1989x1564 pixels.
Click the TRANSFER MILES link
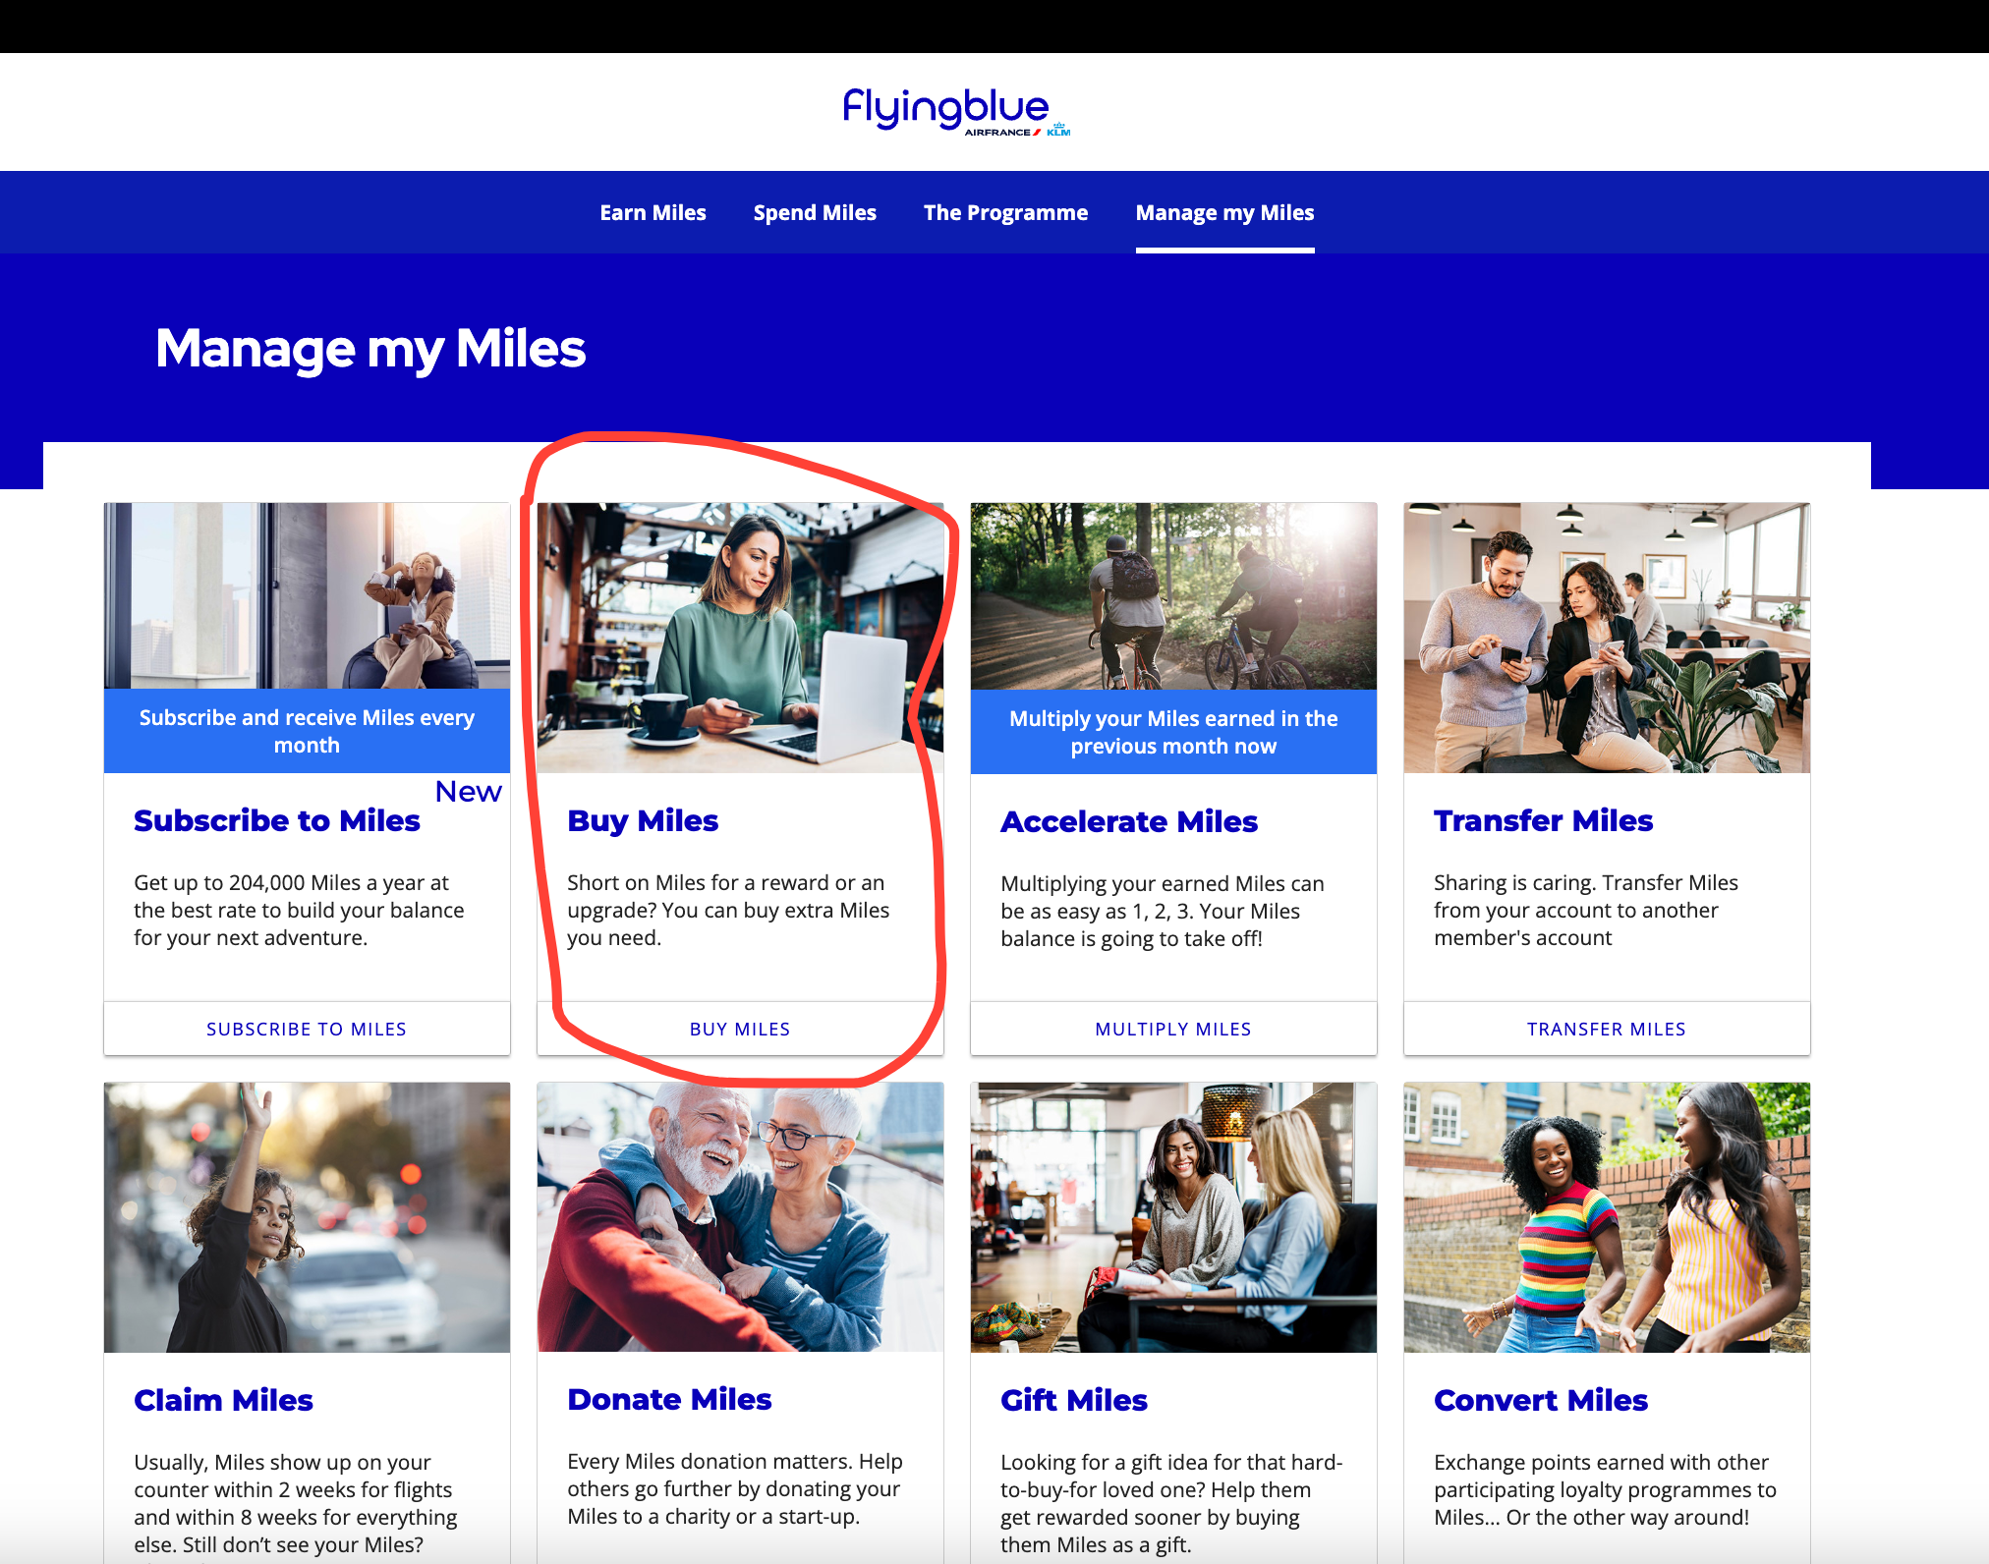[1607, 1029]
